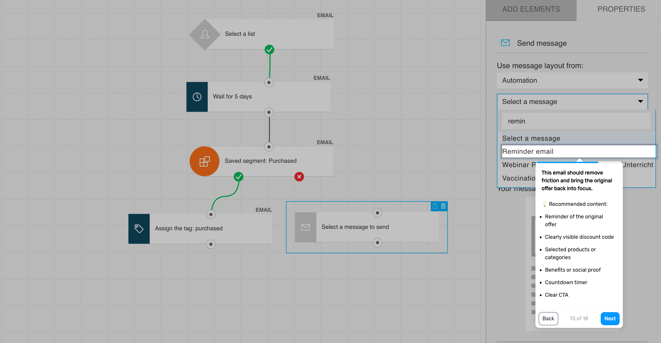
Task: Click the input connector above Saved segment block
Action: (269, 147)
